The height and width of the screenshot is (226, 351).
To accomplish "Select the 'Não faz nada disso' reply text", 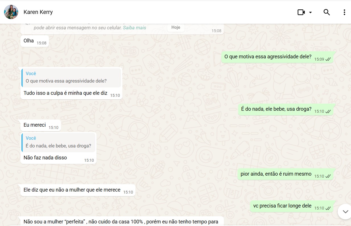I will click(45, 157).
